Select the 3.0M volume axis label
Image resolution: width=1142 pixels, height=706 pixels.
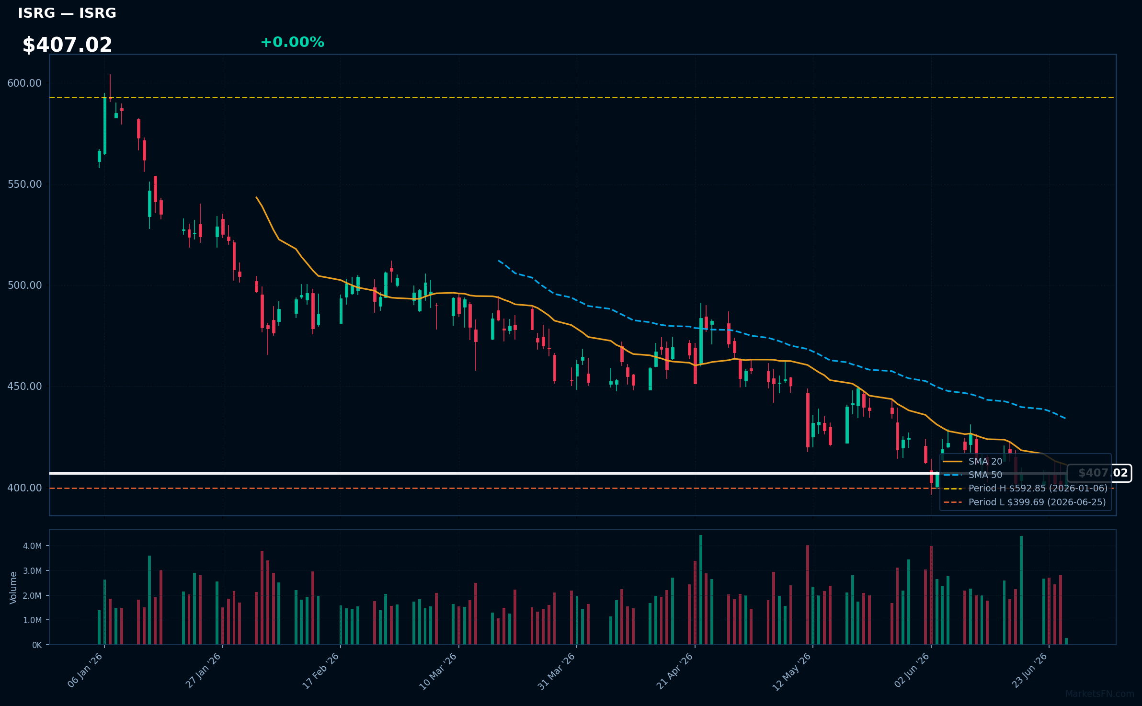click(x=33, y=570)
